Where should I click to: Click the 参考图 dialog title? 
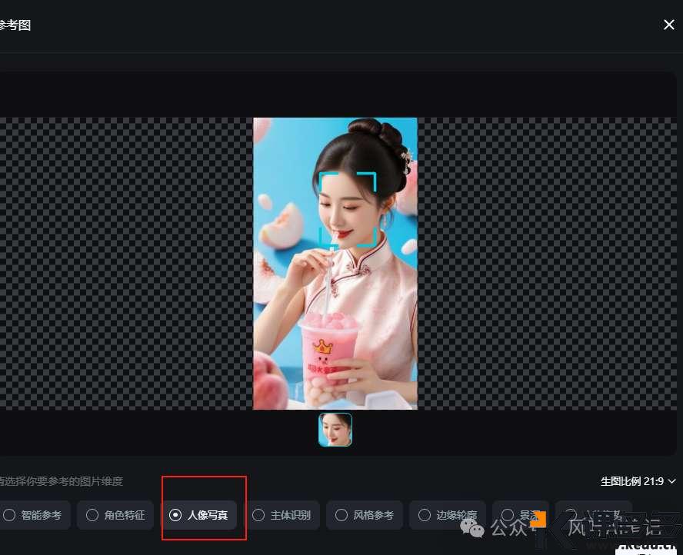click(15, 25)
